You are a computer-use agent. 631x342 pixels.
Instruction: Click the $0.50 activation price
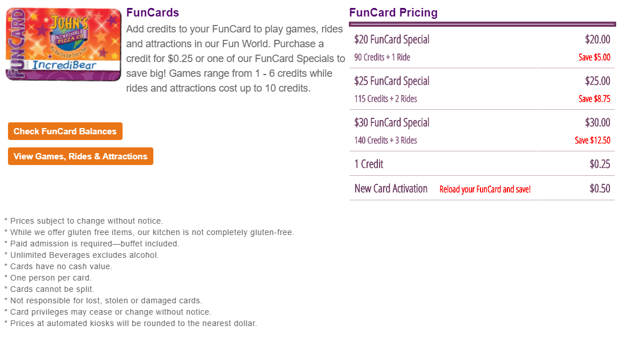pos(600,189)
